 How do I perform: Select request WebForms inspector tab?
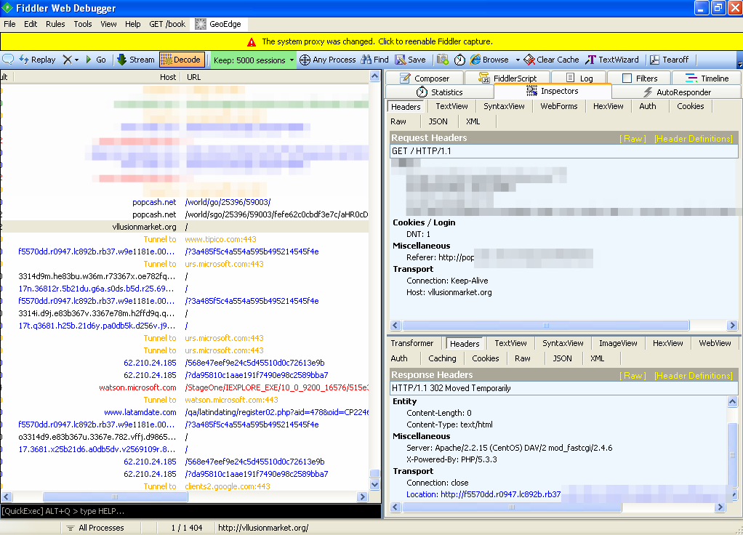[x=558, y=106]
